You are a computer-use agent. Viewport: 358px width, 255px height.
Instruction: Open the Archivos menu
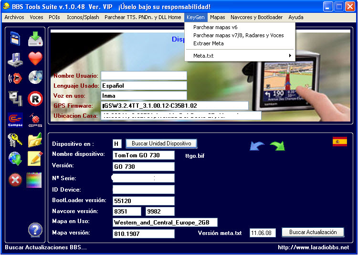coord(14,17)
